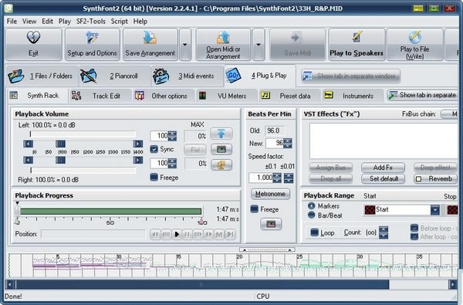Toggle the After loop checkbox
This screenshot has height=305, width=463.
click(414, 236)
